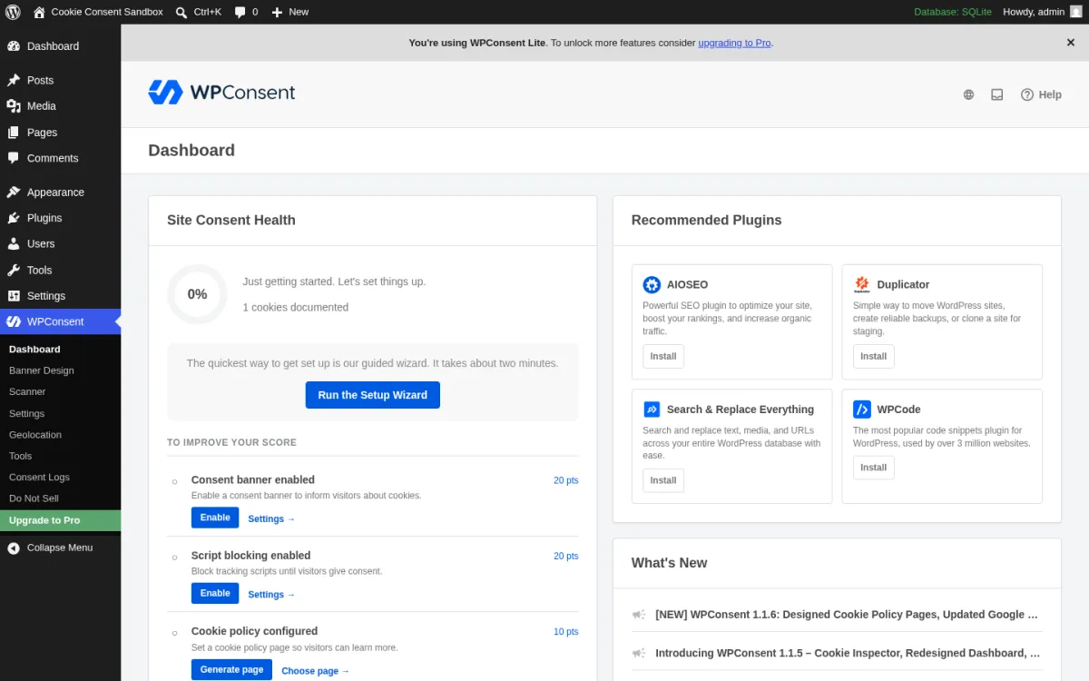Viewport: 1089px width, 681px height.
Task: Click the '1 cookies documented' text
Action: click(x=295, y=307)
